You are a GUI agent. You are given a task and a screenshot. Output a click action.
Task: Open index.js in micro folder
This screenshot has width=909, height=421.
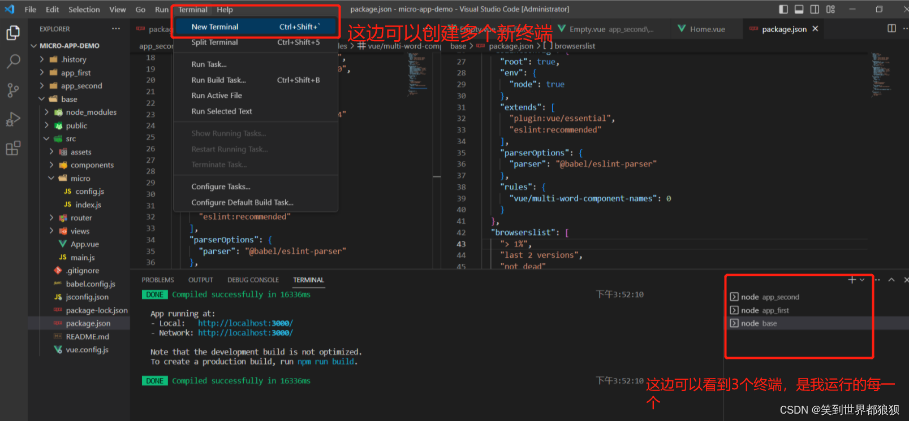tap(79, 205)
